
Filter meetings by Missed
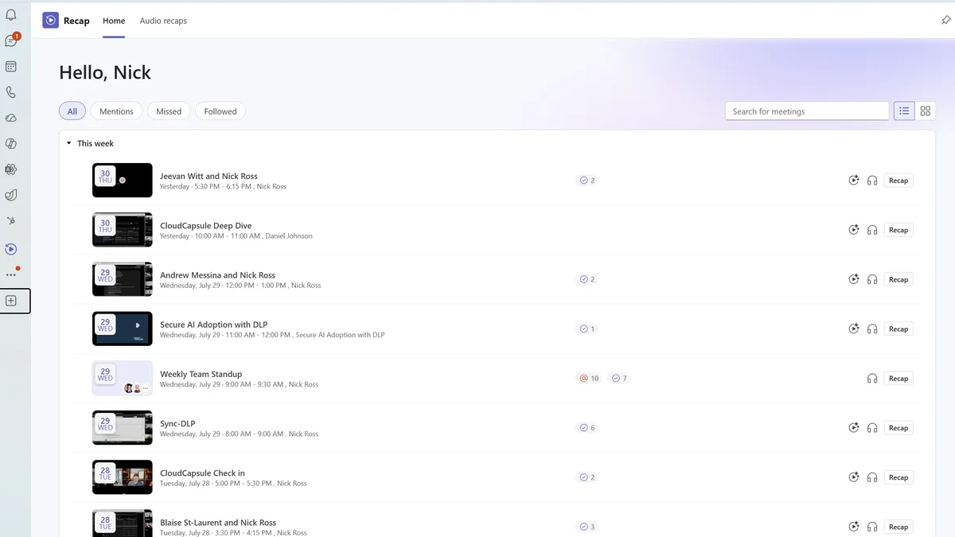[x=169, y=111]
